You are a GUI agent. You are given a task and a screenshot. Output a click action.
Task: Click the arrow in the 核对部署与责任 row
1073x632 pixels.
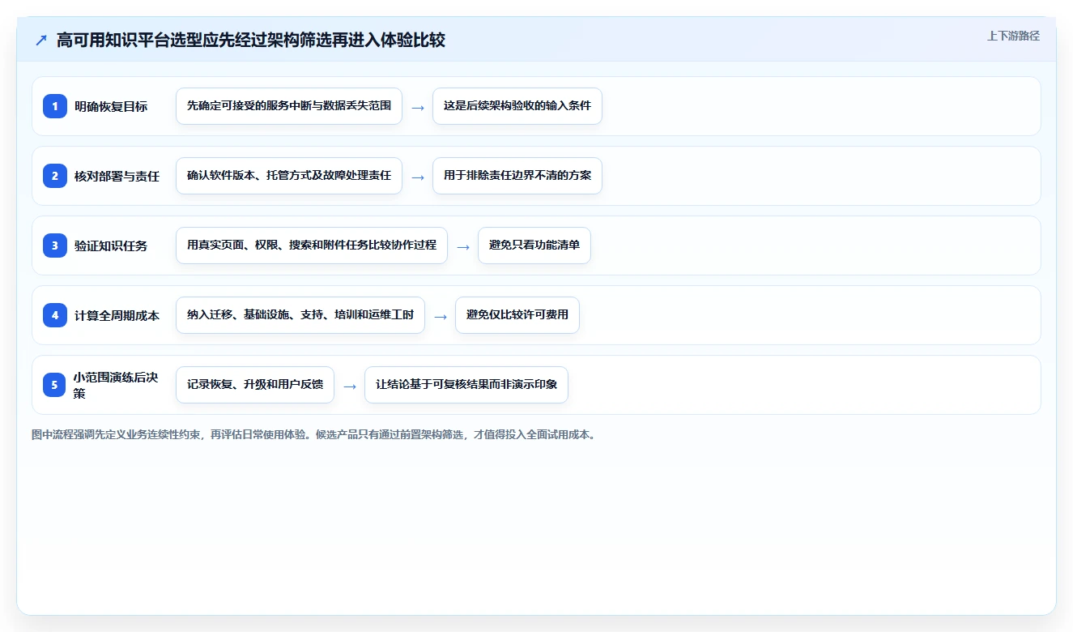coord(418,177)
